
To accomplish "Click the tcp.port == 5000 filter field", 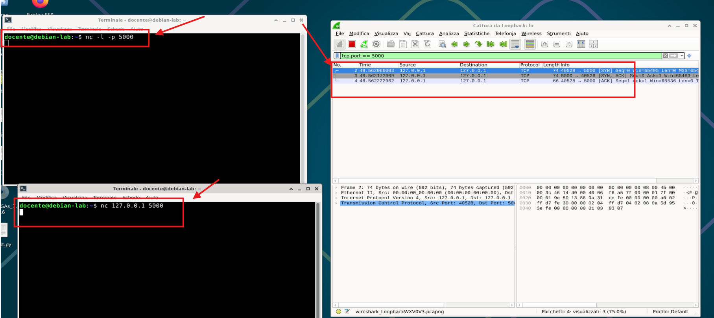I will tap(501, 56).
